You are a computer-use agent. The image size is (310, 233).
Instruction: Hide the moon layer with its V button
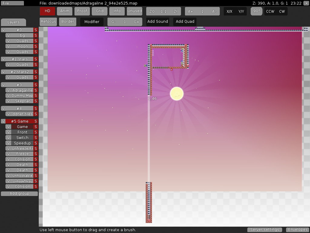coord(8,46)
